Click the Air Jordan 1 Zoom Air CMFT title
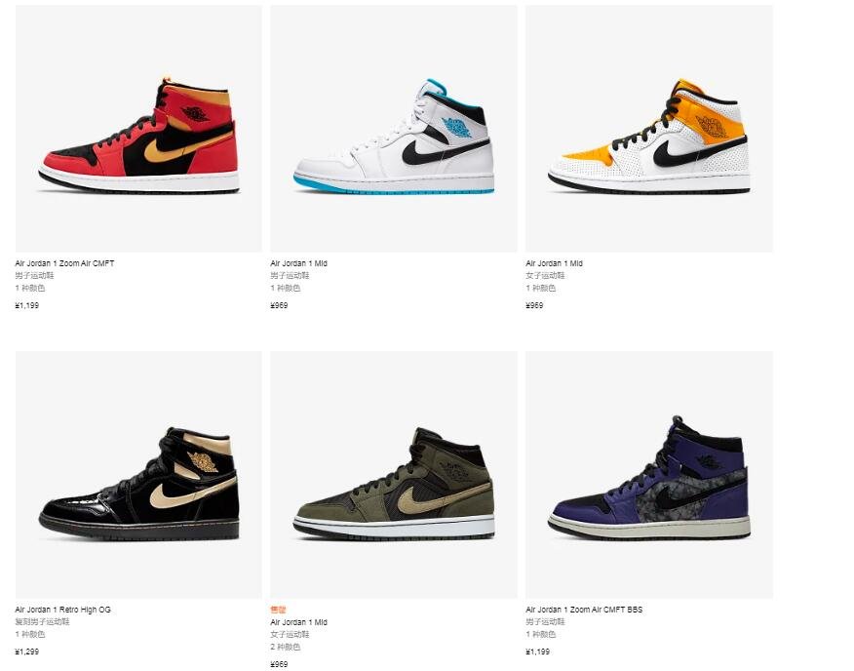Viewport: 854px width, 671px height. [64, 263]
